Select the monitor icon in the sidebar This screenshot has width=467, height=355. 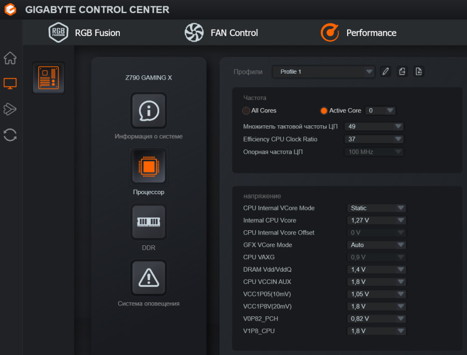tap(10, 83)
